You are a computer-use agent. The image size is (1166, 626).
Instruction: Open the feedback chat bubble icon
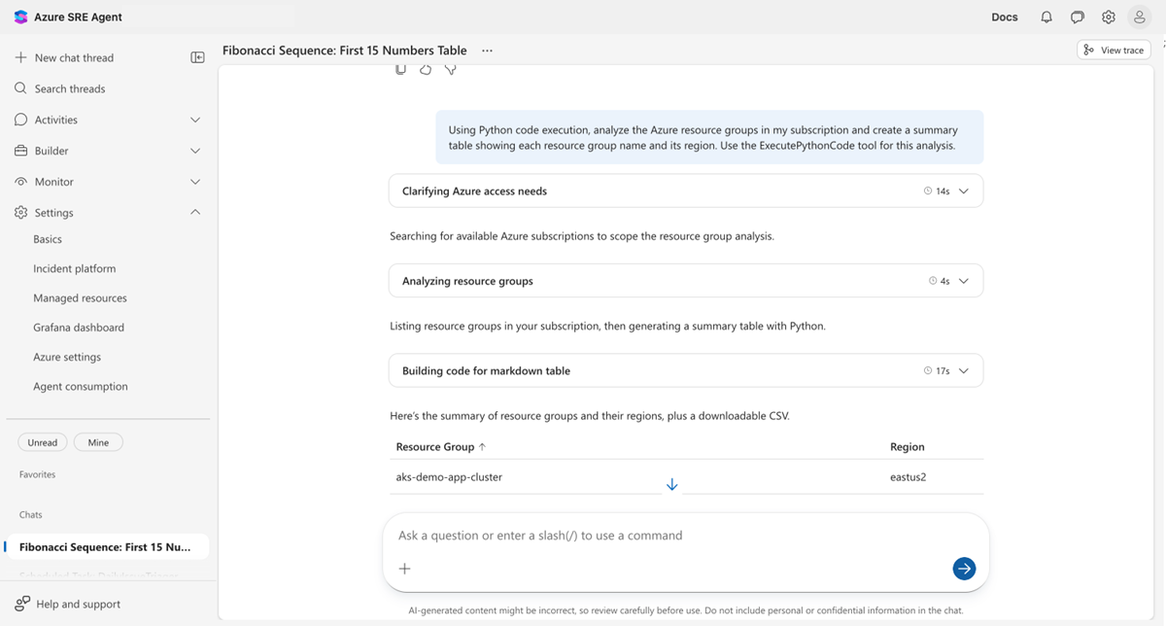coord(1078,17)
